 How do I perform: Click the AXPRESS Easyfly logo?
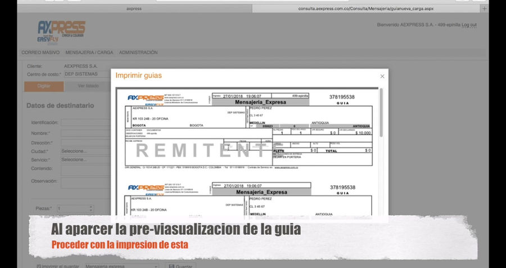click(x=61, y=32)
